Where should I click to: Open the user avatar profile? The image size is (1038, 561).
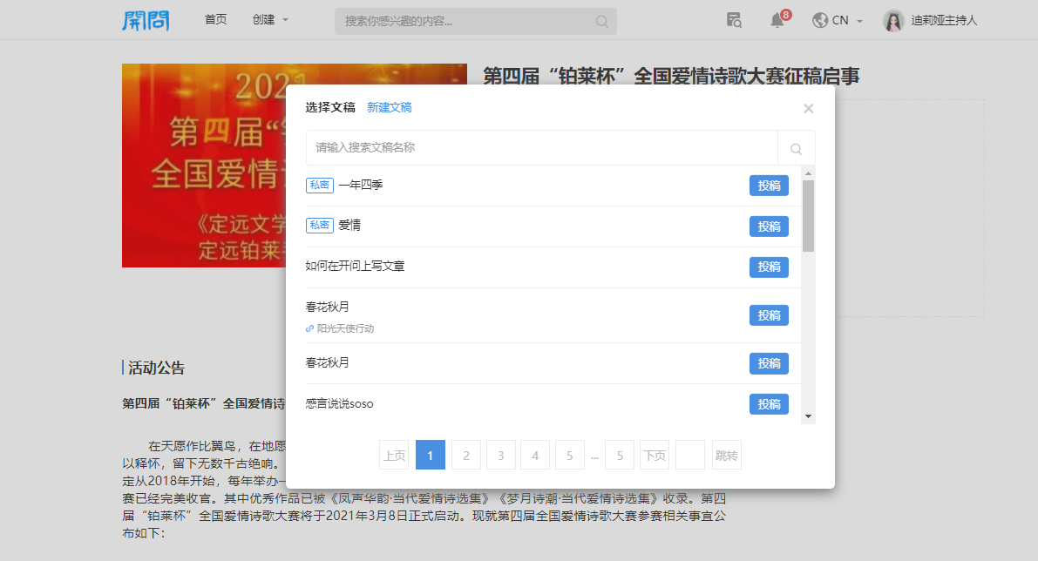[893, 21]
